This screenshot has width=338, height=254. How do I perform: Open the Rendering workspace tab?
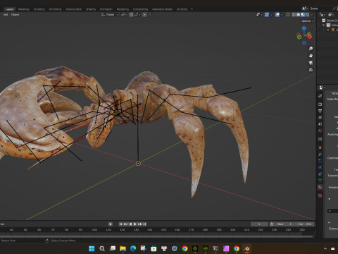point(123,9)
